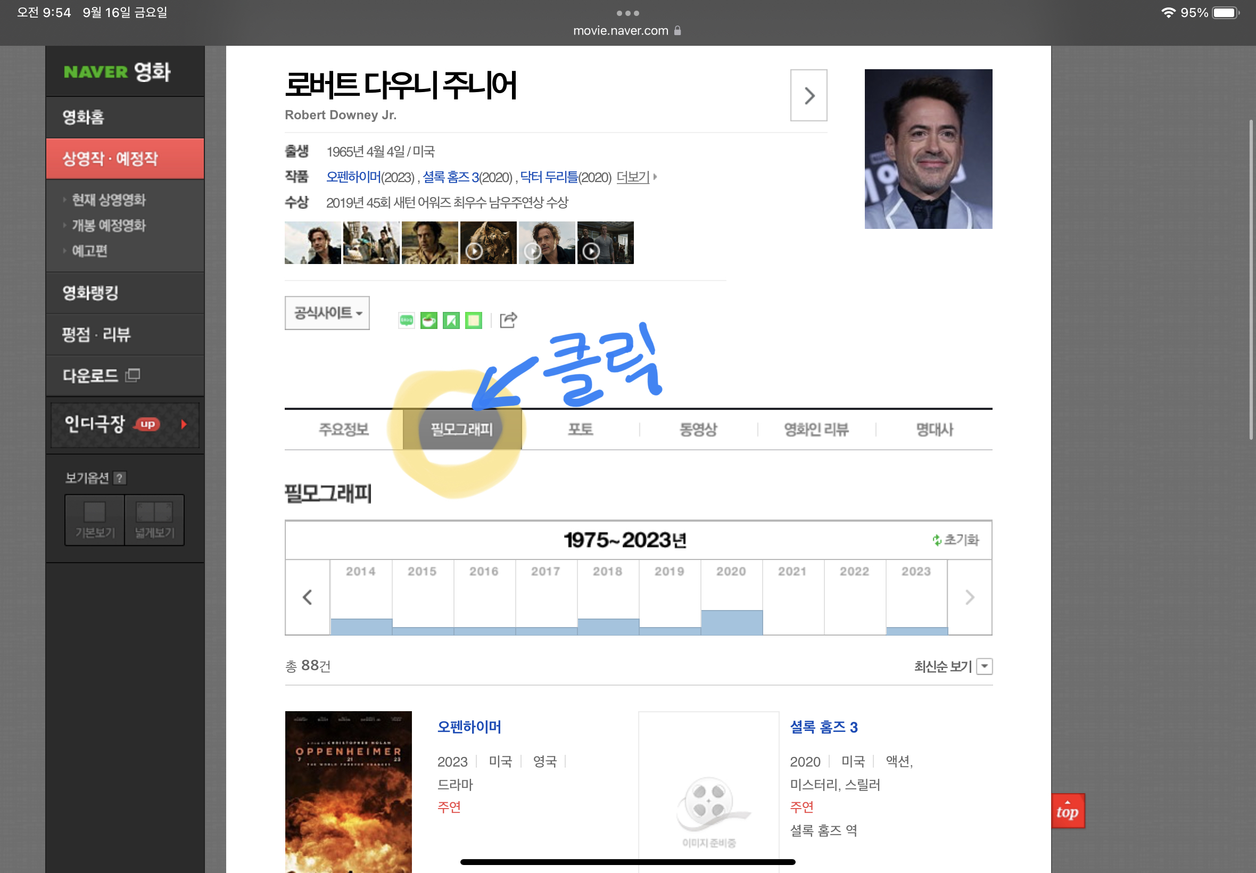Image resolution: width=1256 pixels, height=873 pixels.
Task: Open first photo thumbnail under the 수상 row
Action: click(x=313, y=242)
